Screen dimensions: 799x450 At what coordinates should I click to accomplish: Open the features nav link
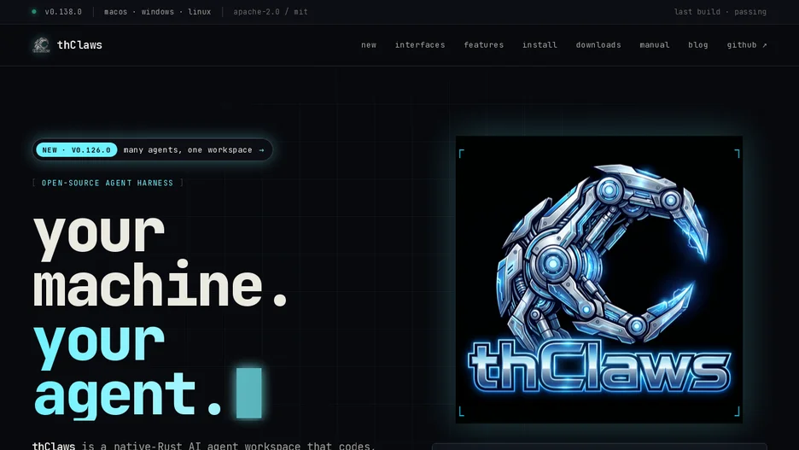(x=483, y=45)
